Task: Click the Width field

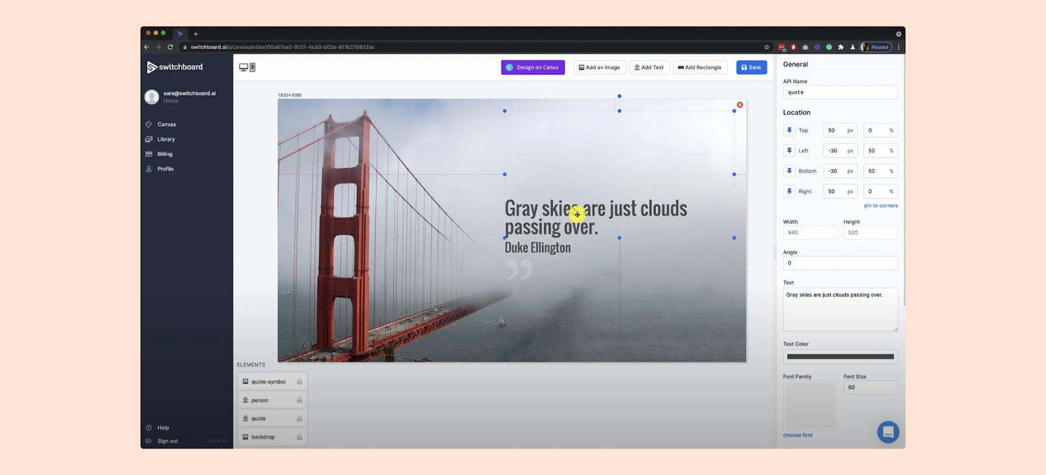Action: [x=810, y=233]
